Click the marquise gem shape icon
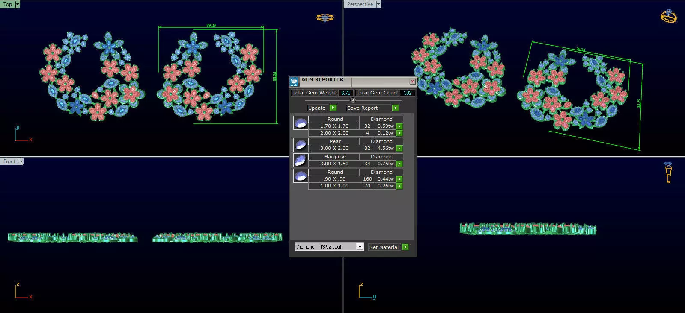 click(301, 160)
